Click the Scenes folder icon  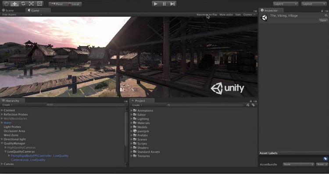[x=135, y=139]
